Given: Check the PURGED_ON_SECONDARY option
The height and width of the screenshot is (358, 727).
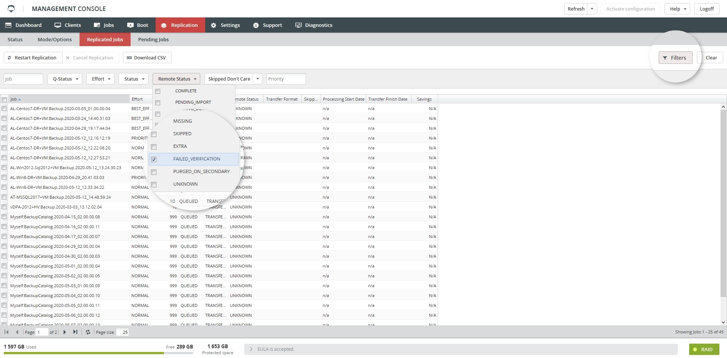Looking at the screenshot, I should [154, 172].
